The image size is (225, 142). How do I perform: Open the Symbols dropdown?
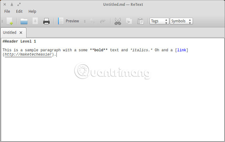(x=181, y=21)
